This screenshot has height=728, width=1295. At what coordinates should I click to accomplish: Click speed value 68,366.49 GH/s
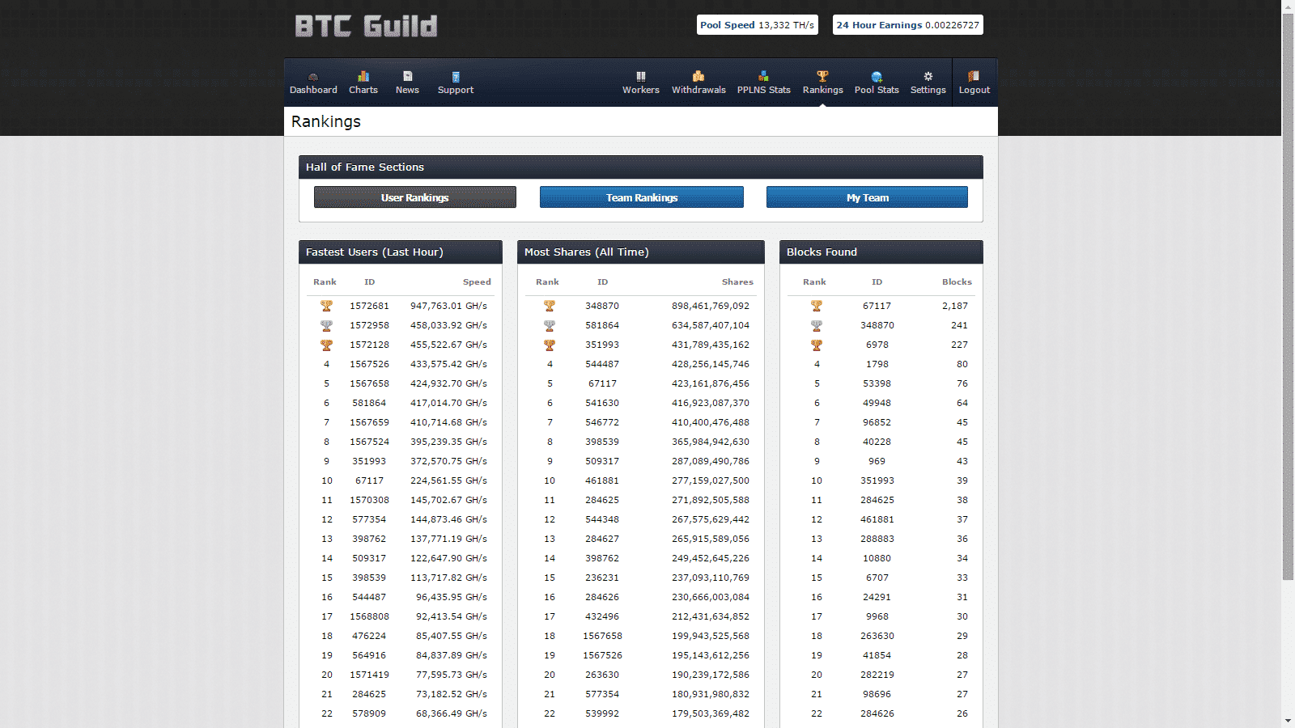[x=452, y=713]
